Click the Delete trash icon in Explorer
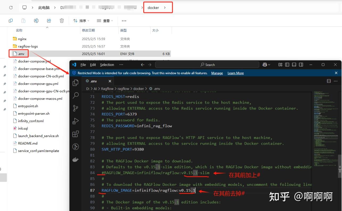Screen dimensions: 342x211 [62, 21]
